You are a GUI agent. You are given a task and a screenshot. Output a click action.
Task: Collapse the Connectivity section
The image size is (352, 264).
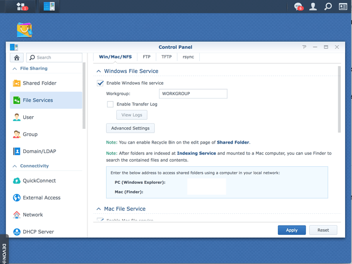pyautogui.click(x=15, y=166)
